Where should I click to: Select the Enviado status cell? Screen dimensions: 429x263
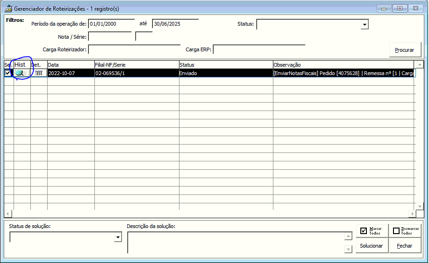click(x=226, y=73)
